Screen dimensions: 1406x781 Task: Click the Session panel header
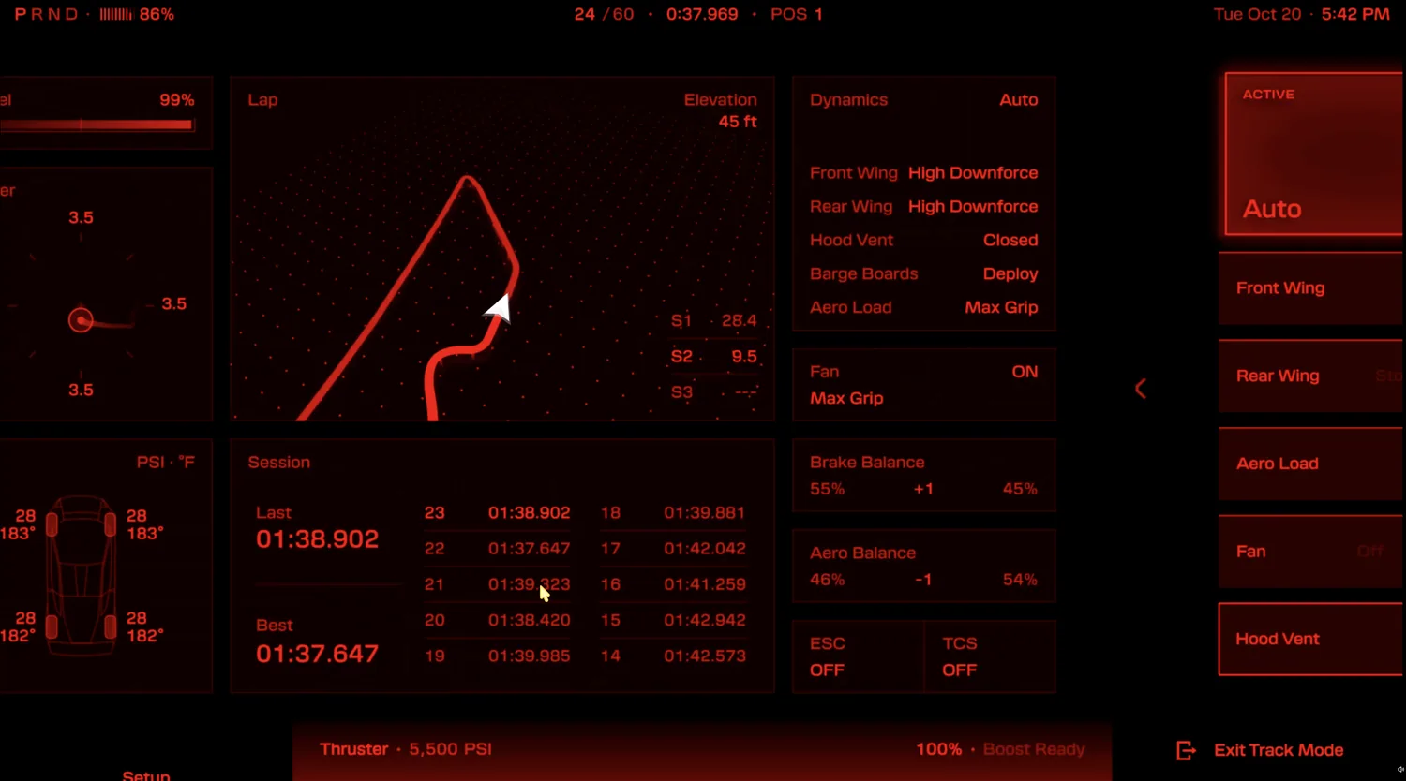point(278,462)
